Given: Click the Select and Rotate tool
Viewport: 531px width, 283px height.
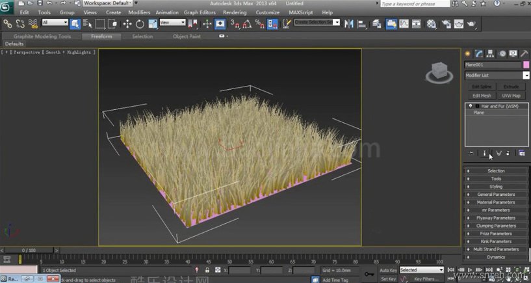Looking at the screenshot, I should (140, 23).
